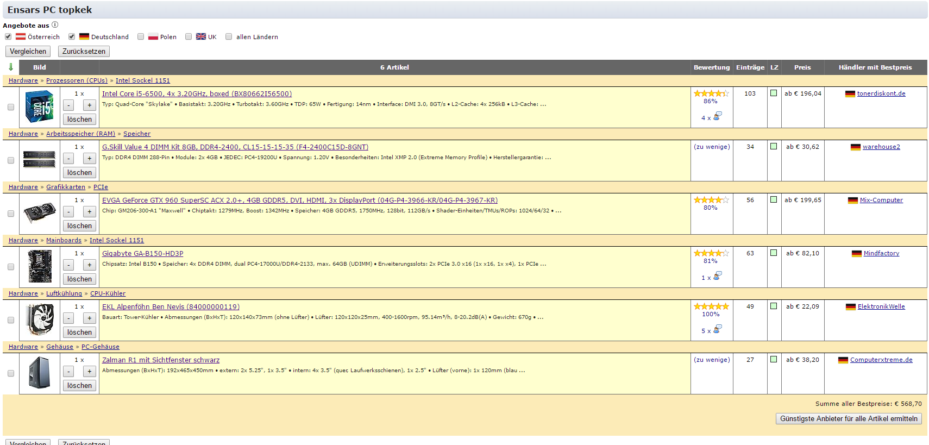
Task: Enable the Polen offers checkbox
Action: pos(141,36)
